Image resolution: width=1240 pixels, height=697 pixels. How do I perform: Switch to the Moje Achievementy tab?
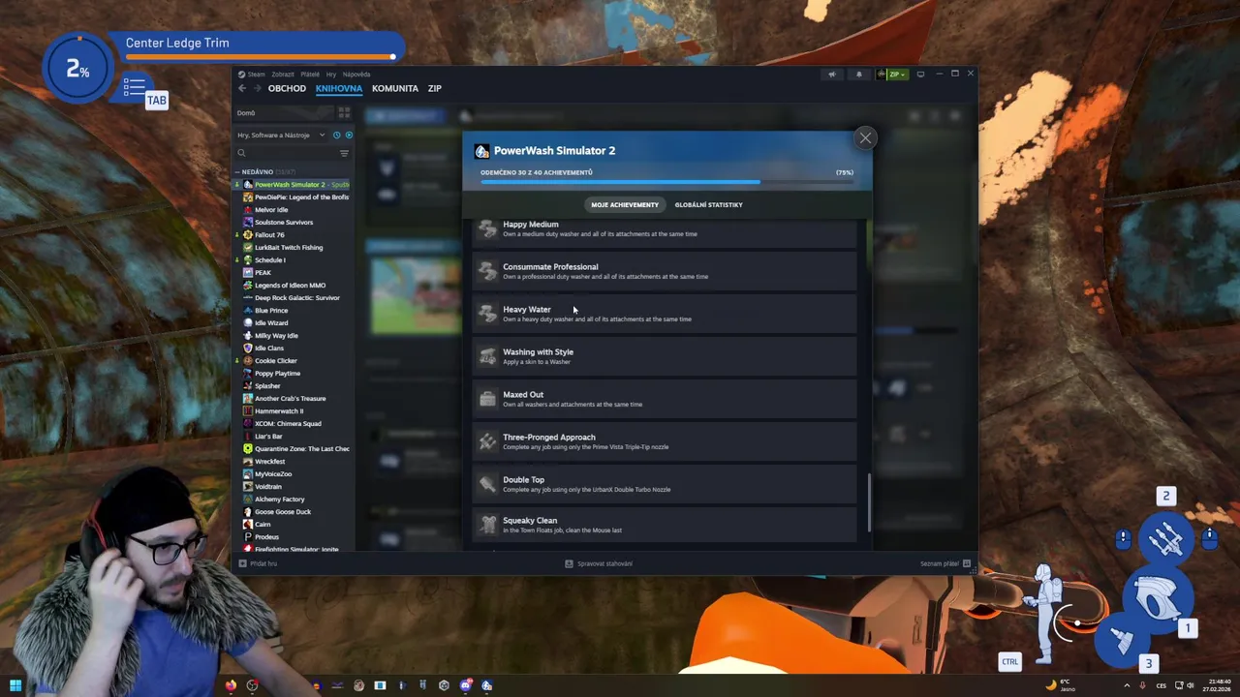tap(625, 204)
